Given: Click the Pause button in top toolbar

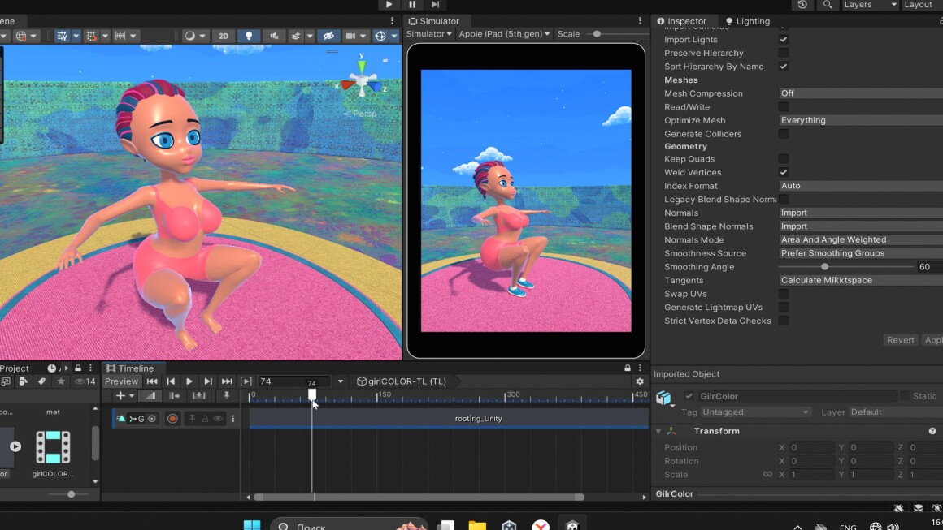Looking at the screenshot, I should [x=412, y=5].
